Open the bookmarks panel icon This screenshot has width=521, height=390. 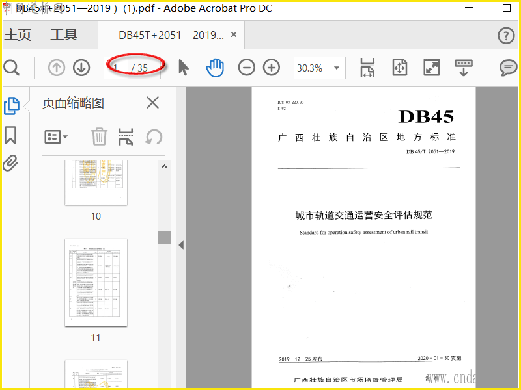tap(10, 135)
